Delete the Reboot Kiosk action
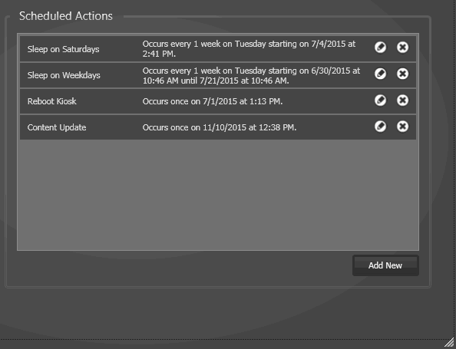 coord(402,100)
